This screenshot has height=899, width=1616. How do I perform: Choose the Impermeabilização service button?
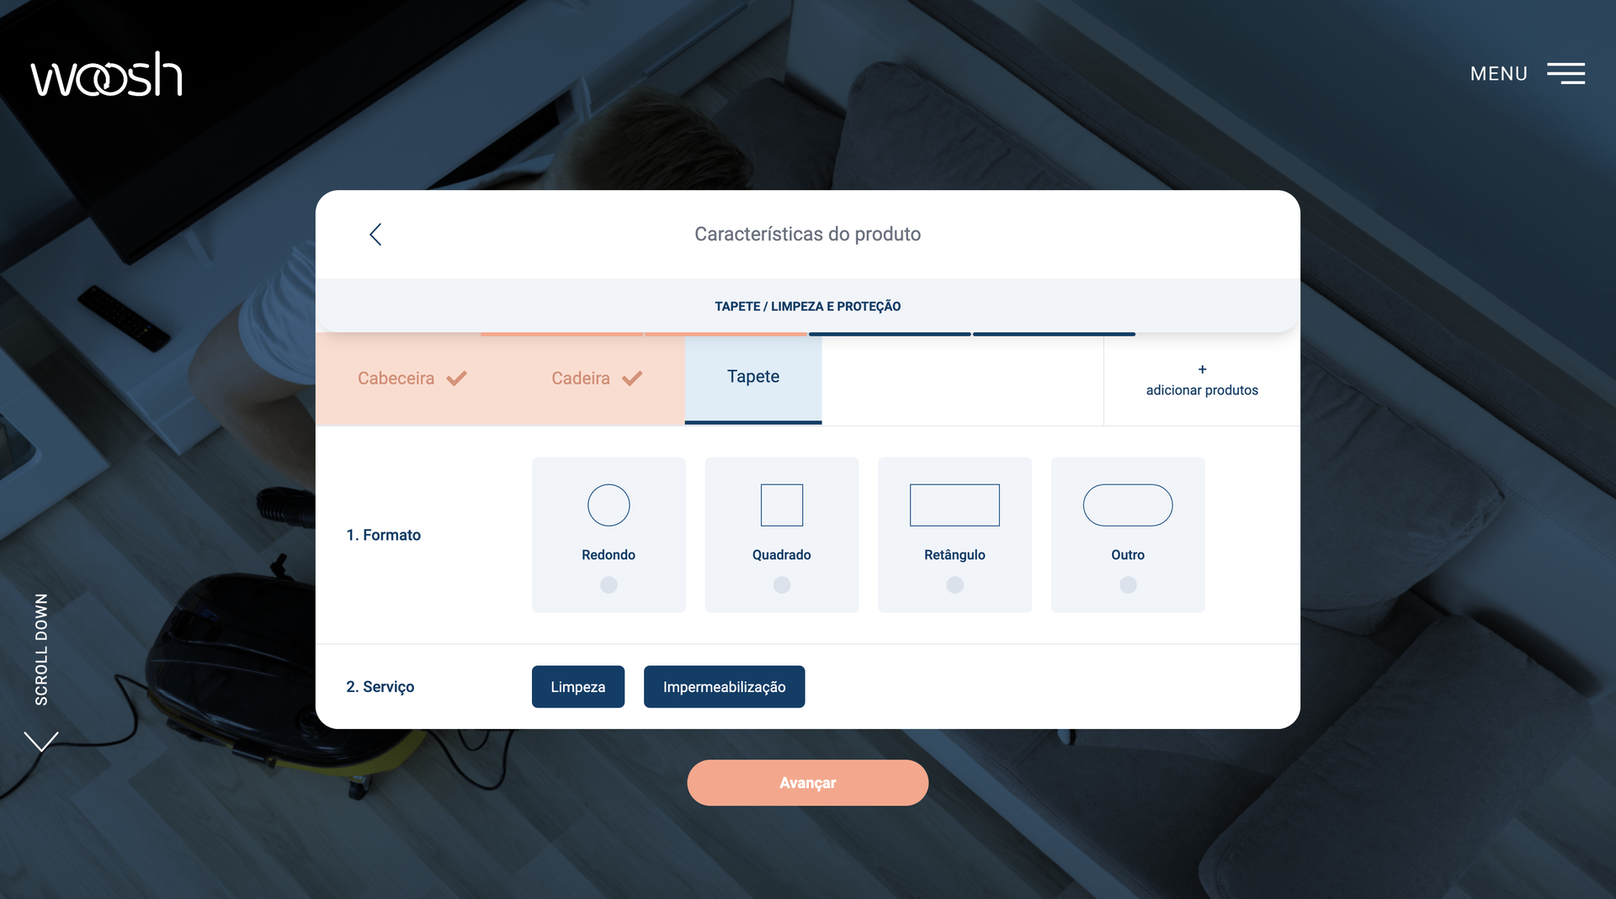click(x=724, y=687)
